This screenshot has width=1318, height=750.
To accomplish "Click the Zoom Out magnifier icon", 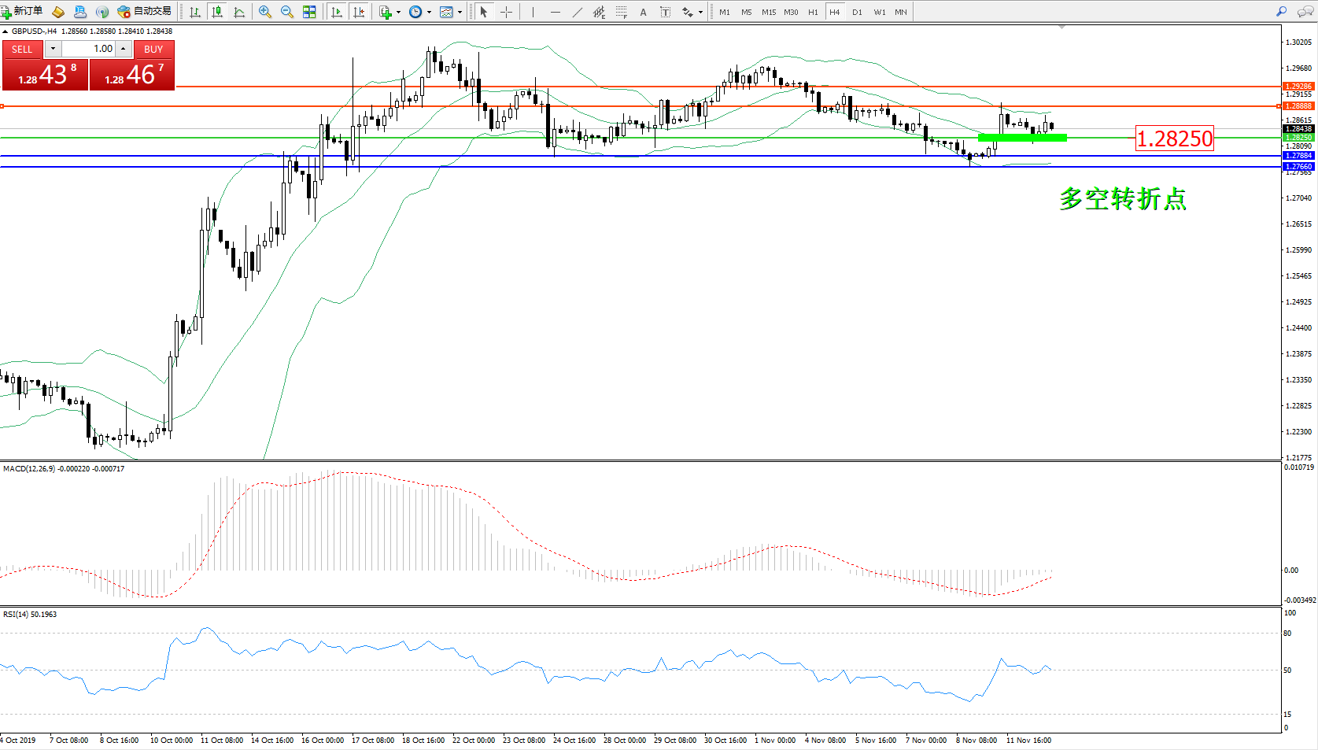I will pyautogui.click(x=287, y=12).
